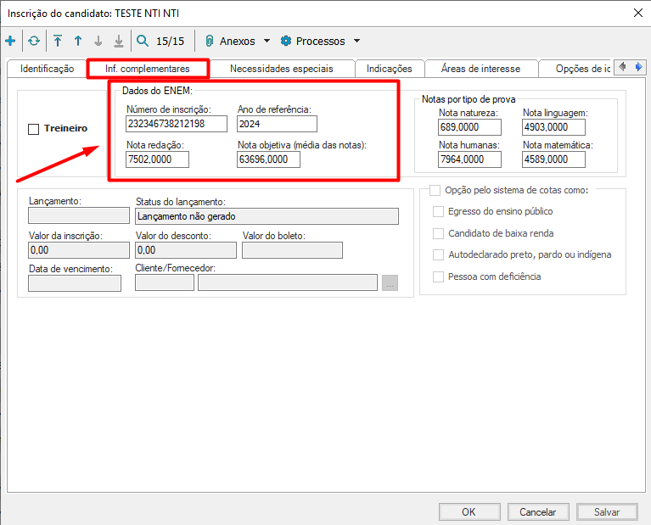Check Opção pelo sistema de cotas
The height and width of the screenshot is (525, 651).
point(435,191)
